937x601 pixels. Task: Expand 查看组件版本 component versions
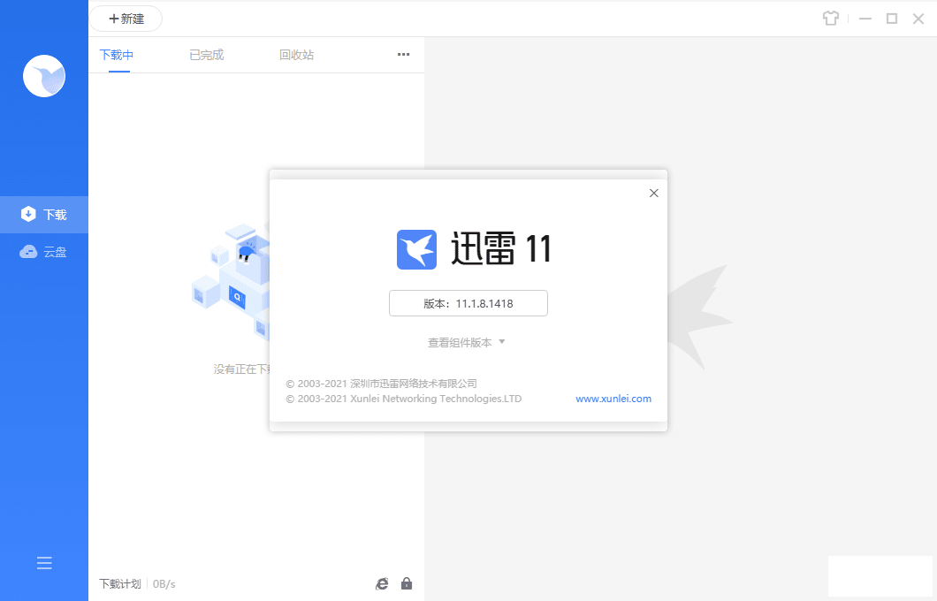click(x=467, y=342)
